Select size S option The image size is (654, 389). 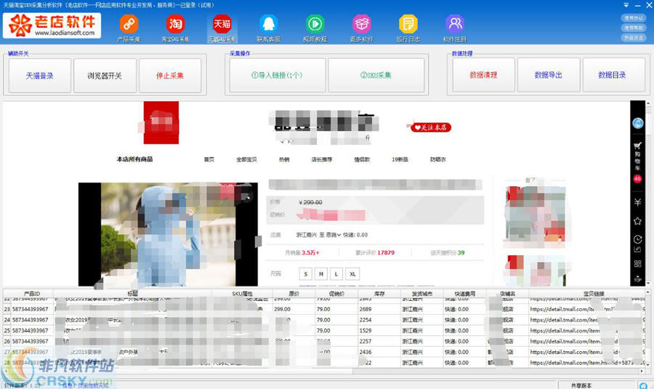tap(306, 274)
